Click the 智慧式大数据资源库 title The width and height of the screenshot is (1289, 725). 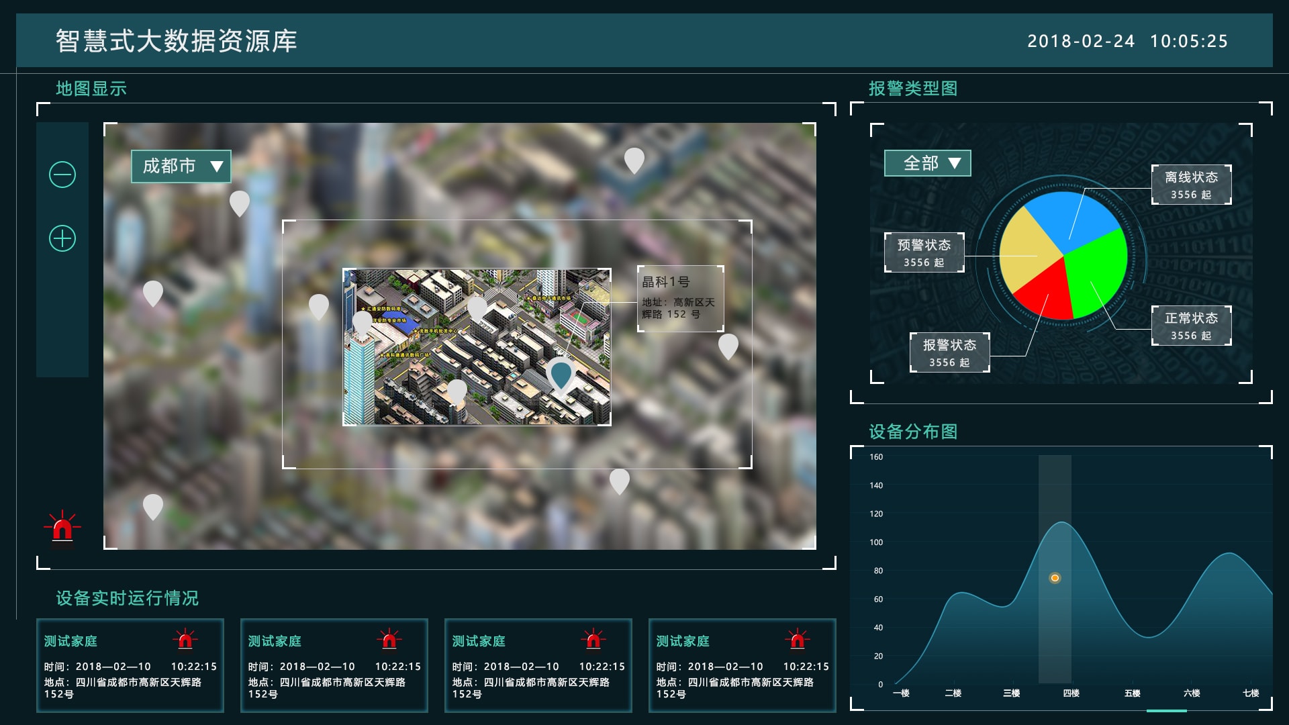point(177,41)
